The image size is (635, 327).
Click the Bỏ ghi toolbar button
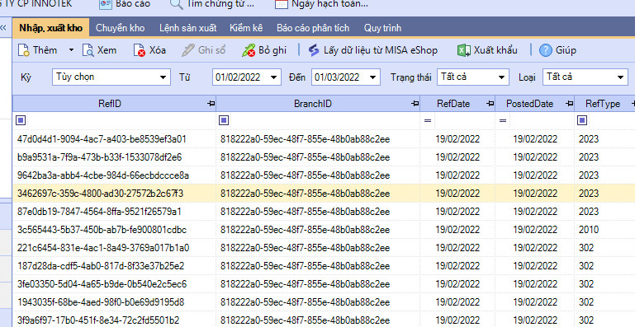[x=264, y=50]
